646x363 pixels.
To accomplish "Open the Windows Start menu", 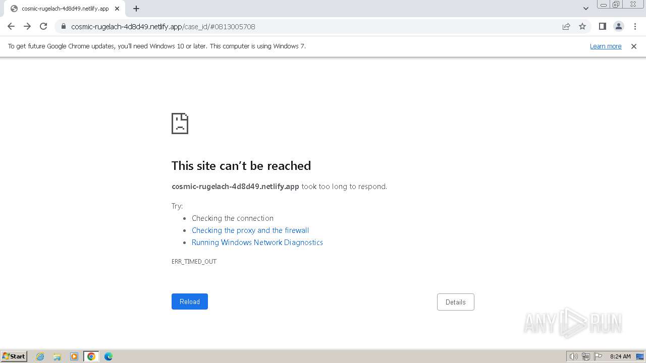I will click(x=14, y=356).
